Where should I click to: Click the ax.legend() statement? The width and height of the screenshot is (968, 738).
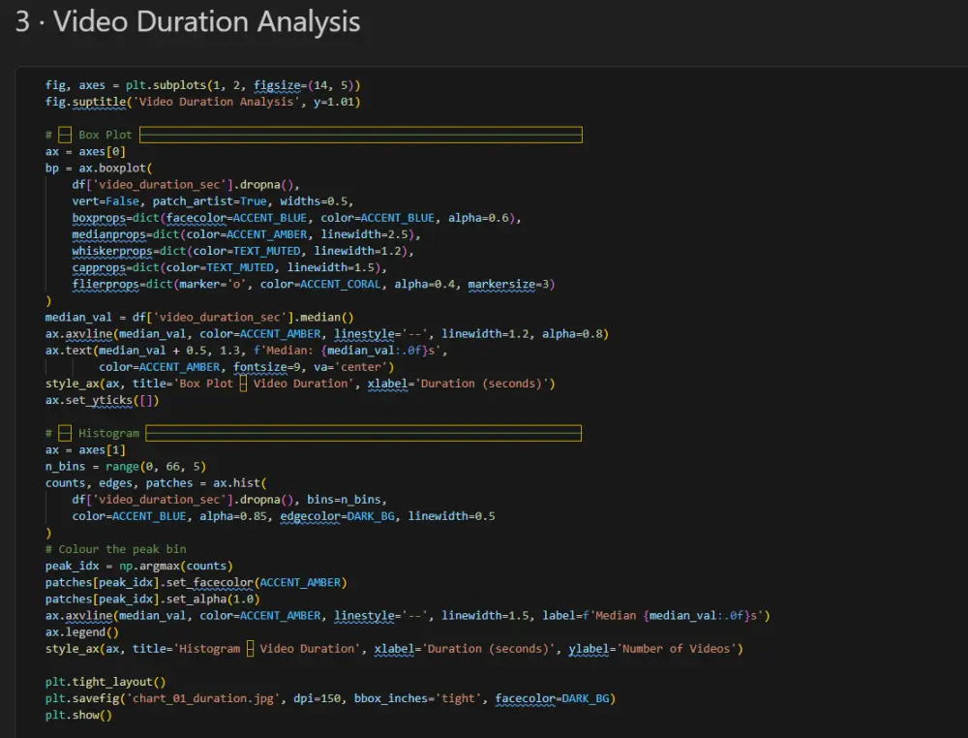point(82,631)
